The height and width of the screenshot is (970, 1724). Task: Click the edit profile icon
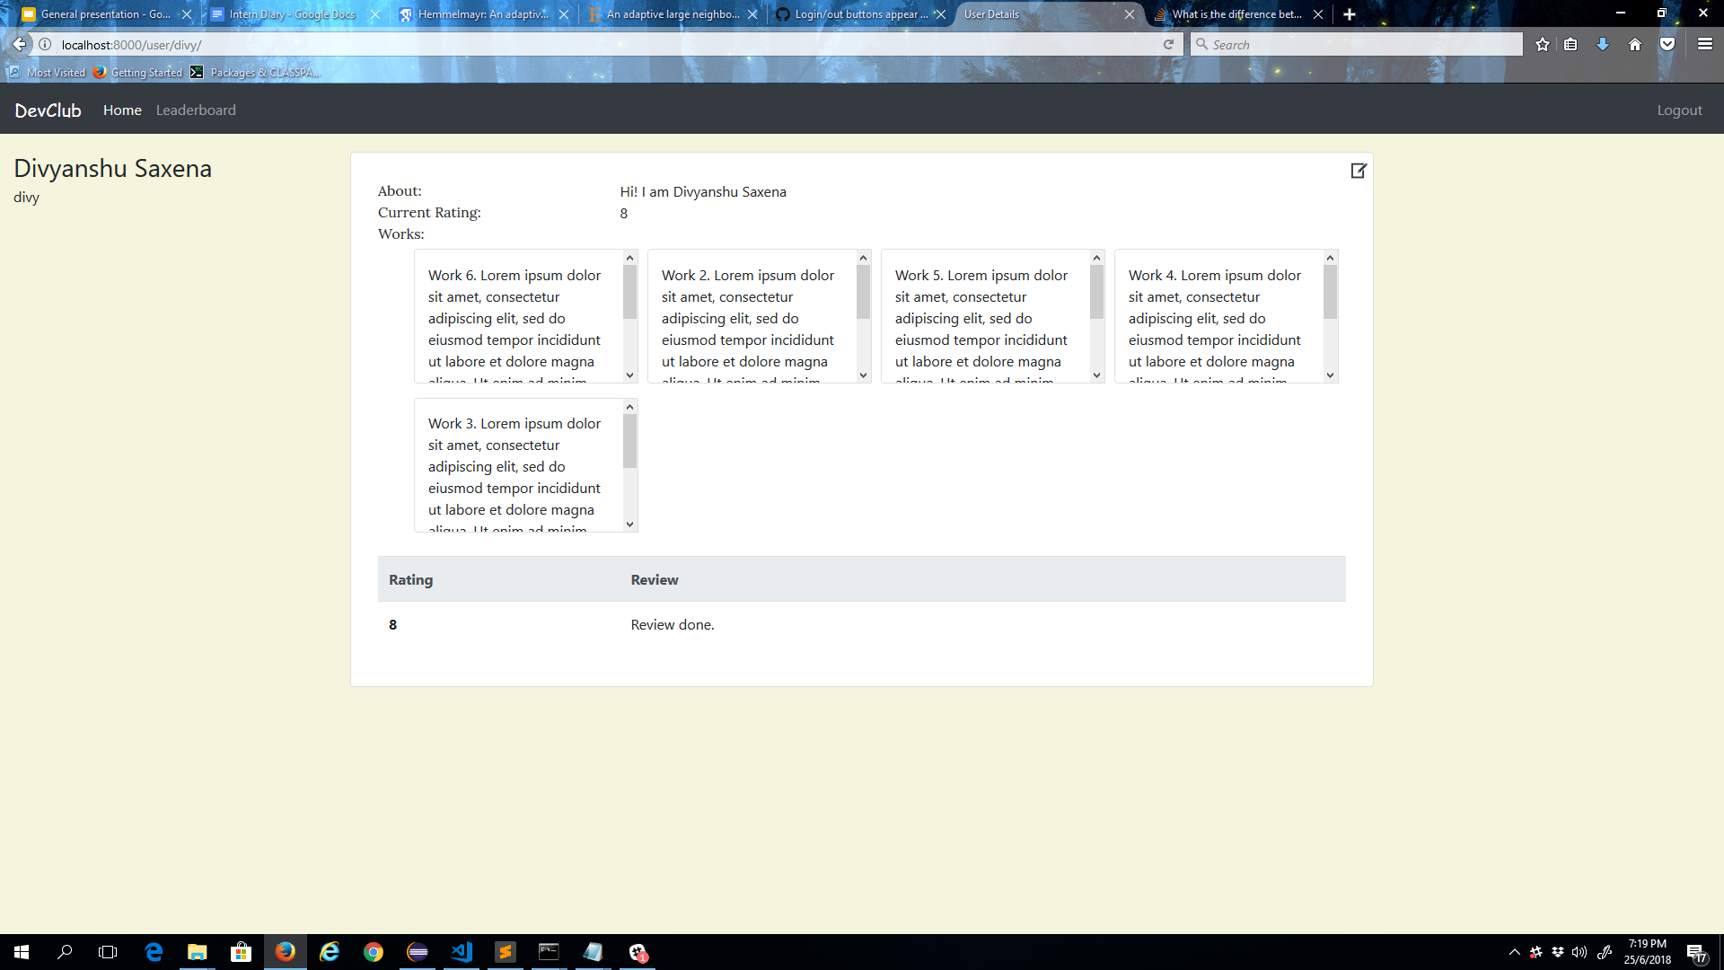coord(1358,171)
